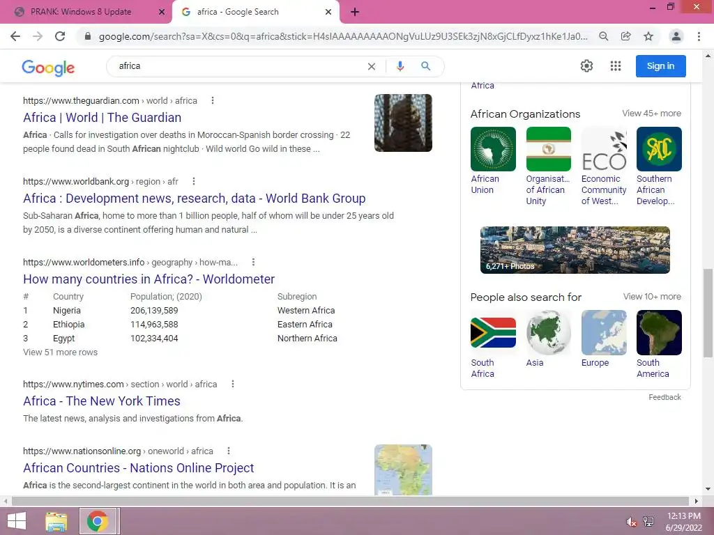Expand View 10+ more related searches
714x535 pixels.
[x=652, y=297]
